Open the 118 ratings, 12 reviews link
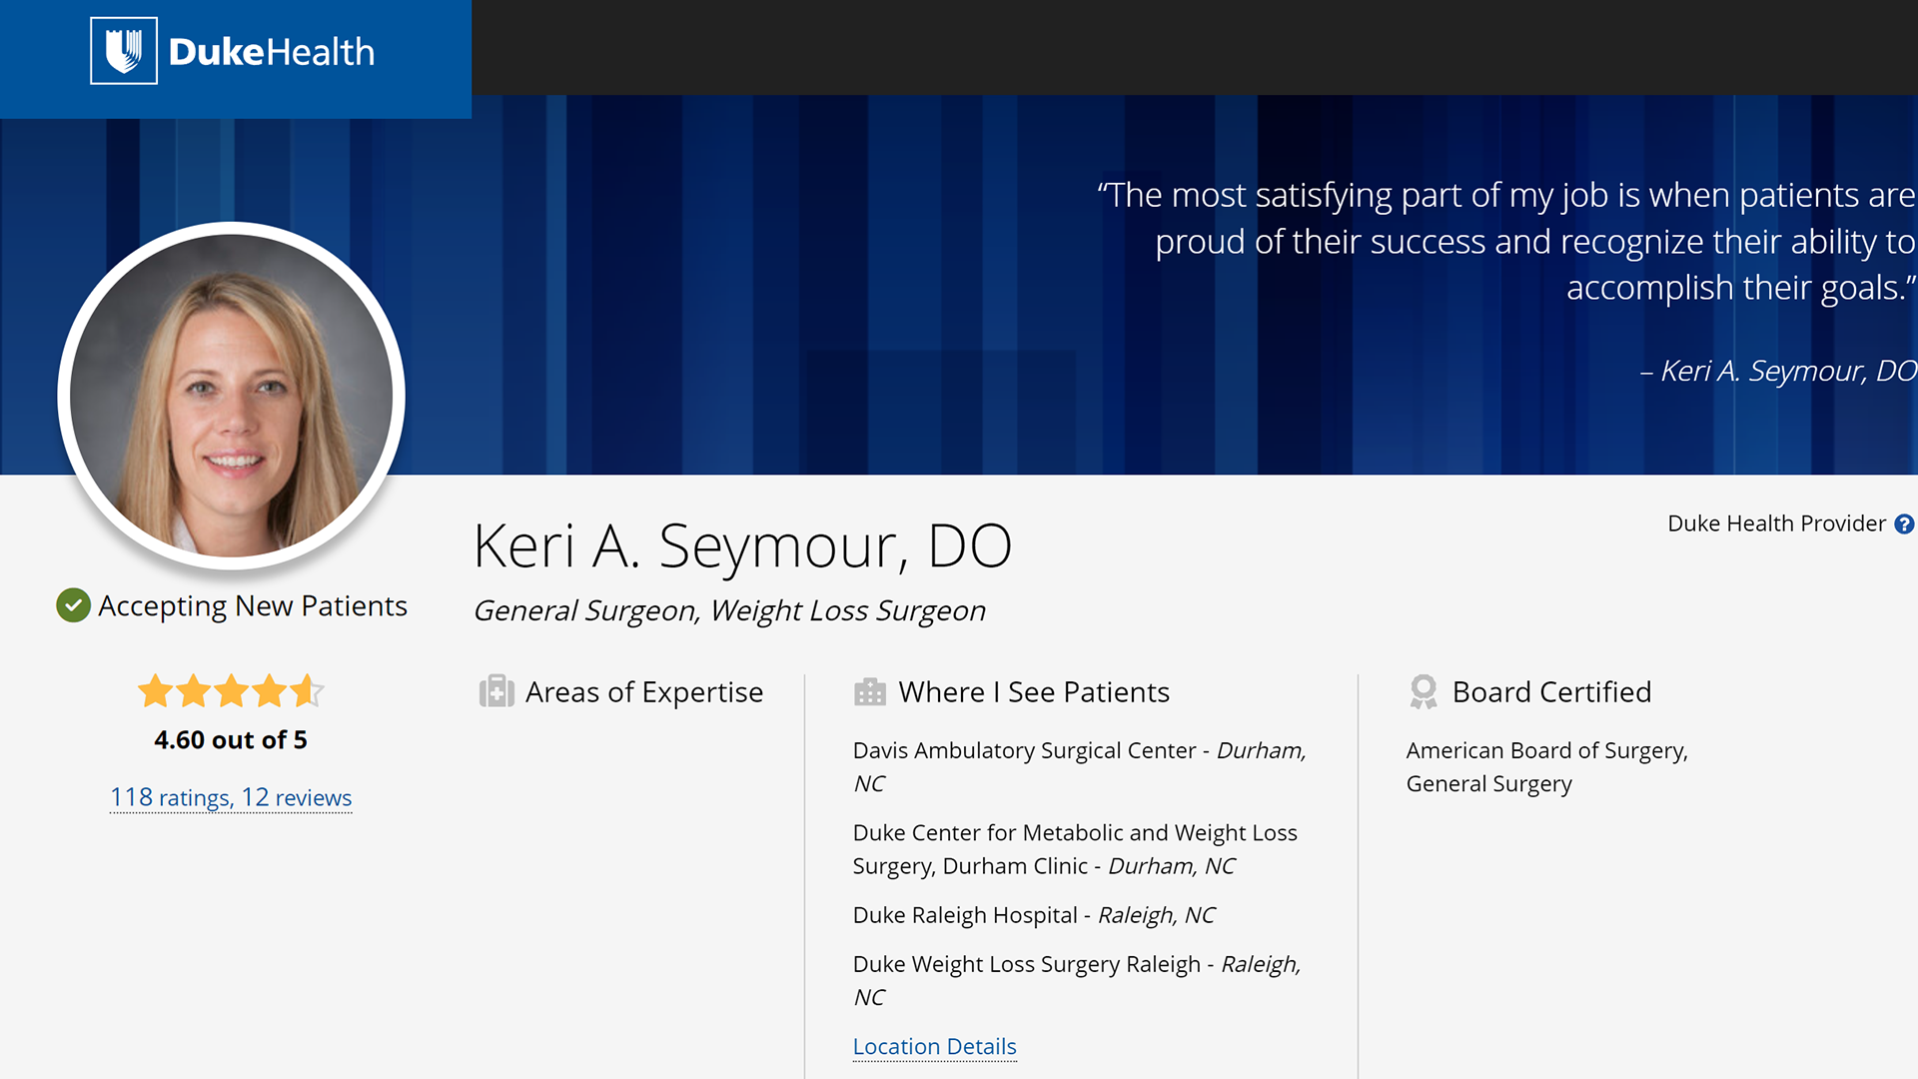This screenshot has height=1079, width=1918. click(231, 797)
